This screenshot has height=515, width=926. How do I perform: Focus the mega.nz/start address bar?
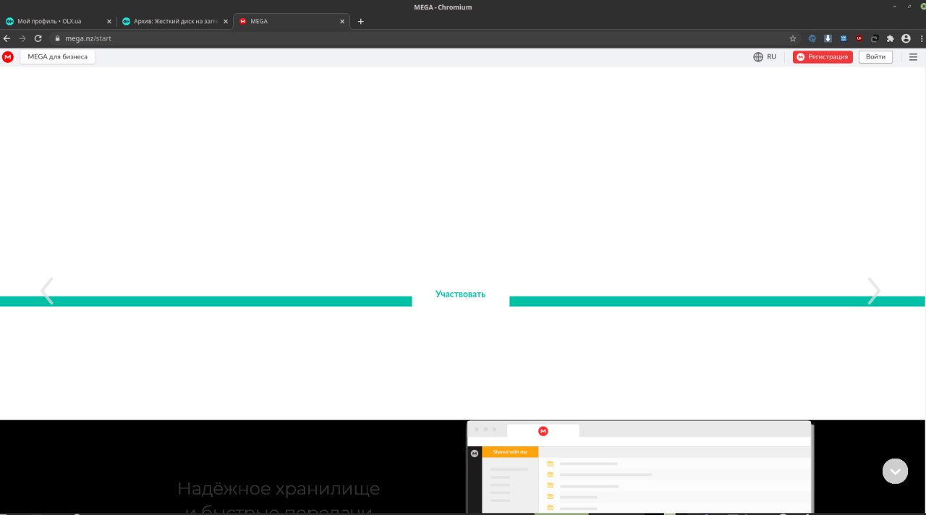(x=420, y=38)
